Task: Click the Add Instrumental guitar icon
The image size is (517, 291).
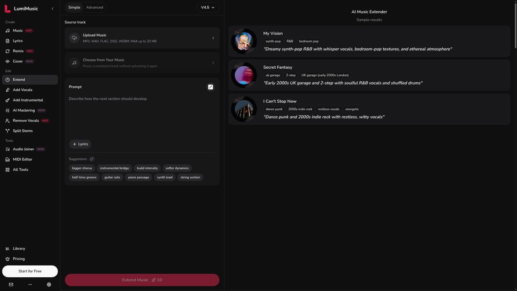Action: [8, 100]
